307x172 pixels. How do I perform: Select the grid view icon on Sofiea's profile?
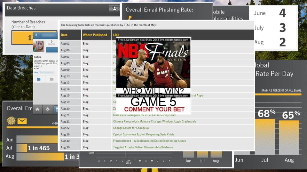(x=39, y=79)
